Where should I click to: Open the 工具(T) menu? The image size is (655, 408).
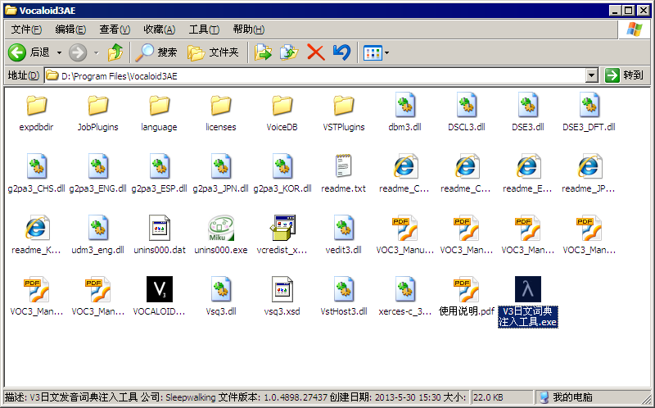pyautogui.click(x=204, y=29)
